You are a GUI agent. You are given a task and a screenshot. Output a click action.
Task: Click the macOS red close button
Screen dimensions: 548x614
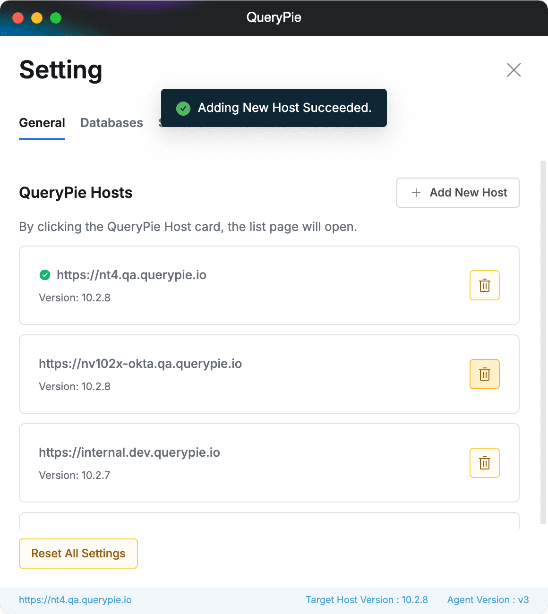[18, 18]
